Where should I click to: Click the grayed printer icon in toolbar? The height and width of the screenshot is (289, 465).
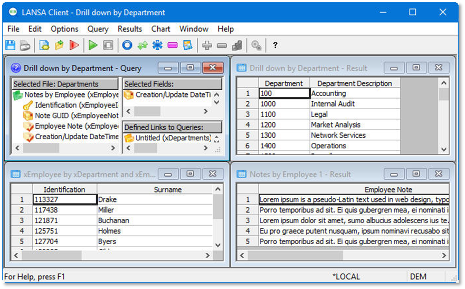click(25, 45)
